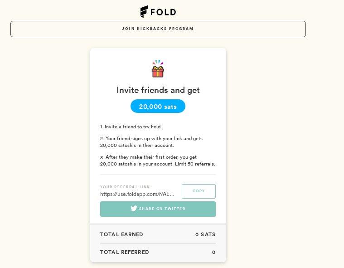344x268 pixels.
Task: Click the confetti burst above the gift
Action: [x=158, y=62]
